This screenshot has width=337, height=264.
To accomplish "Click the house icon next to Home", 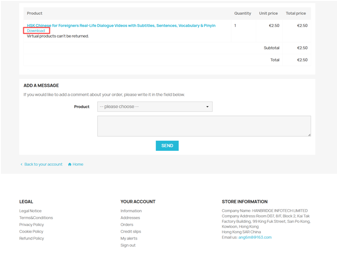I will click(69, 164).
